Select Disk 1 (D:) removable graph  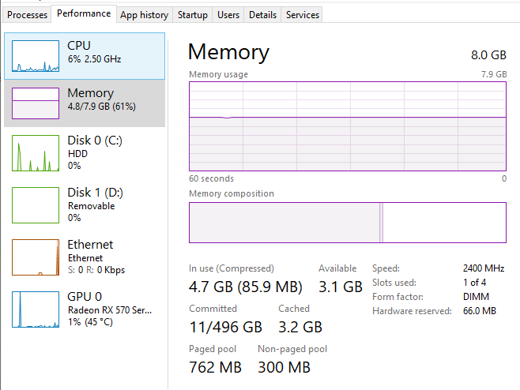[x=36, y=205]
